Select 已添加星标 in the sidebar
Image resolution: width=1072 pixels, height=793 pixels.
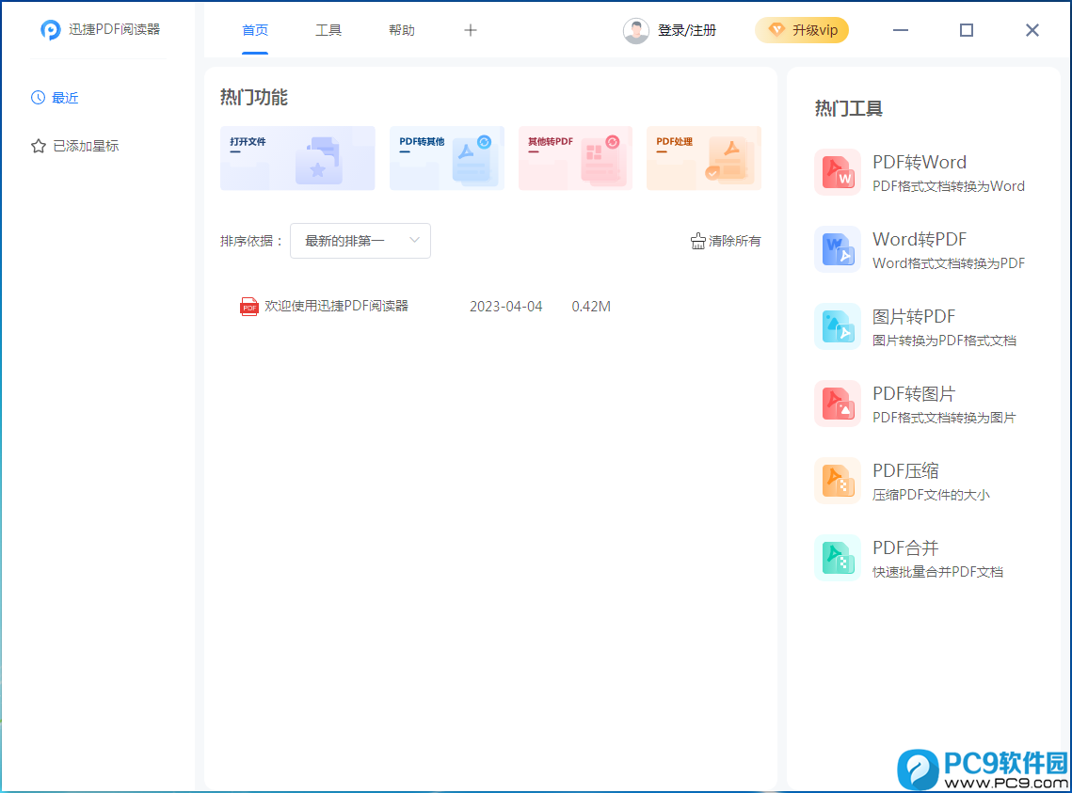pyautogui.click(x=87, y=146)
